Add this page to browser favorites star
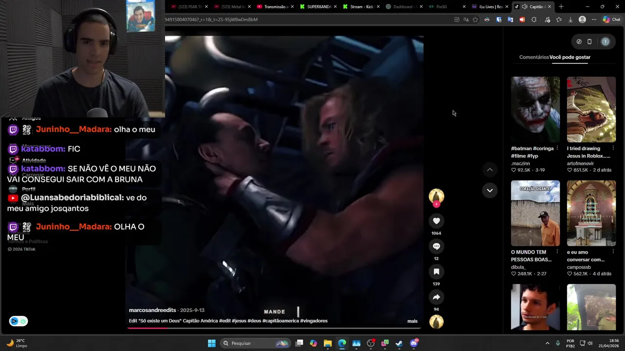The image size is (625, 351). 475,19
